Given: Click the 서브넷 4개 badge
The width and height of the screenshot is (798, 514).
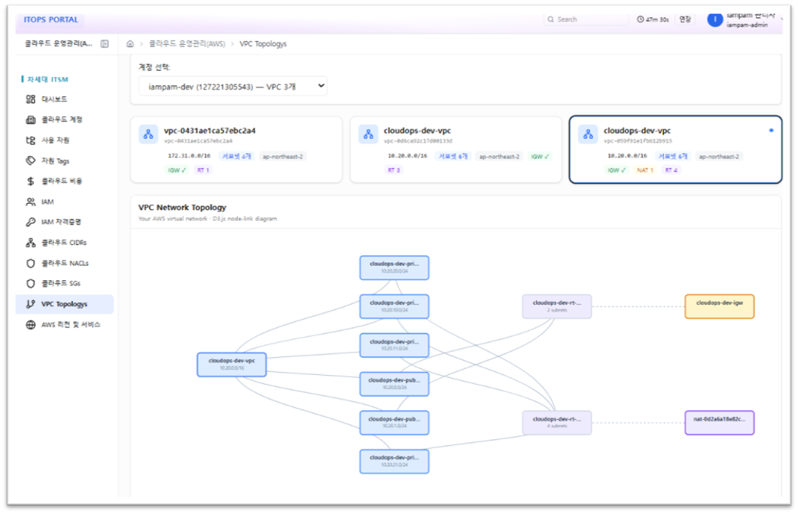Looking at the screenshot, I should [237, 156].
